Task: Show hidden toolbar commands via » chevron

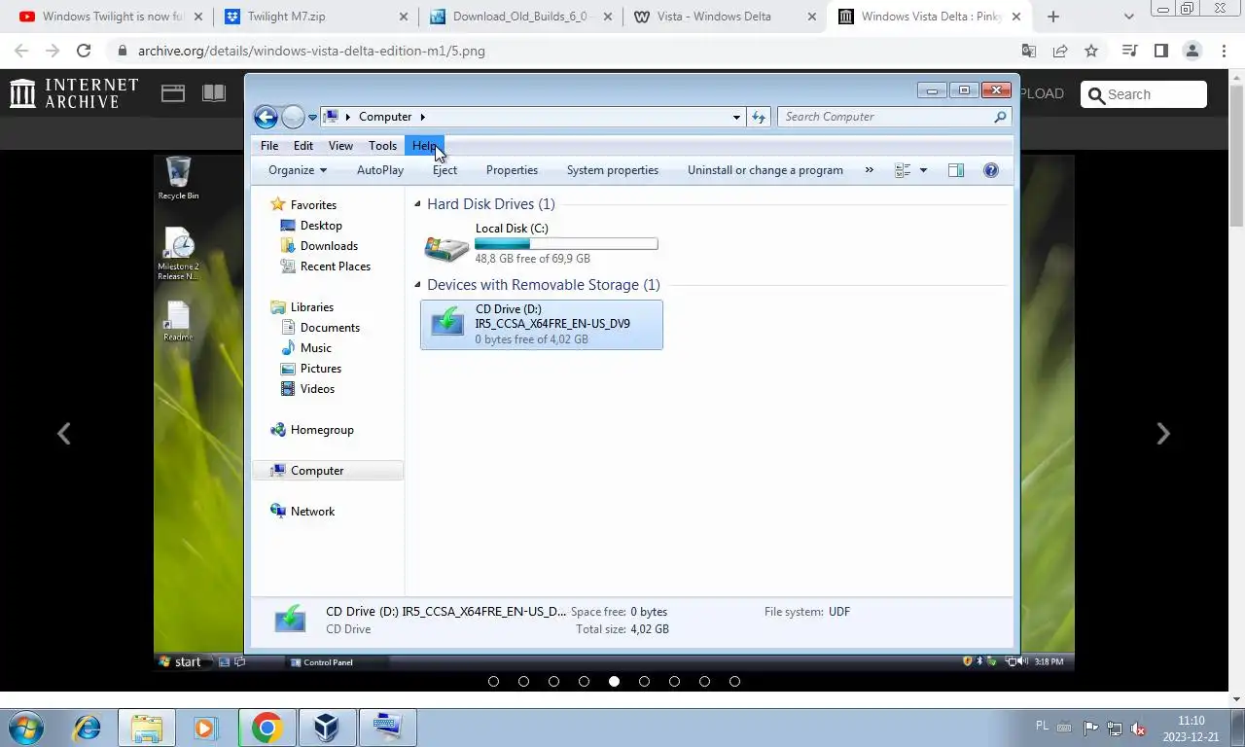Action: tap(870, 170)
